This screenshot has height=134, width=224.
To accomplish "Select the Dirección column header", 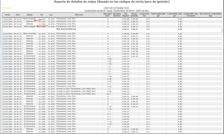I will [79, 15].
